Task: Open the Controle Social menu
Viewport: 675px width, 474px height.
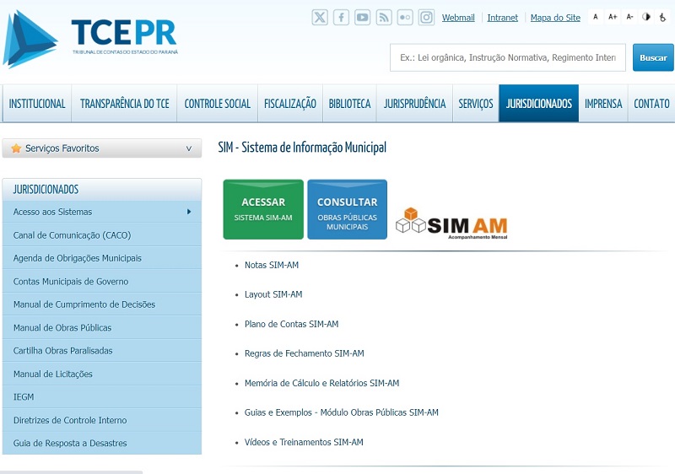Action: pos(218,104)
